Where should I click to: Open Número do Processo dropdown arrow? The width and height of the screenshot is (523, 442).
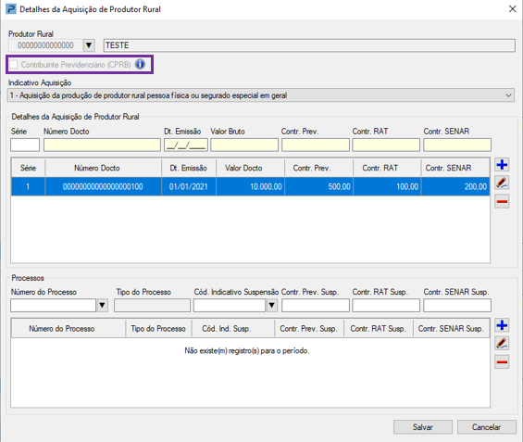point(102,305)
